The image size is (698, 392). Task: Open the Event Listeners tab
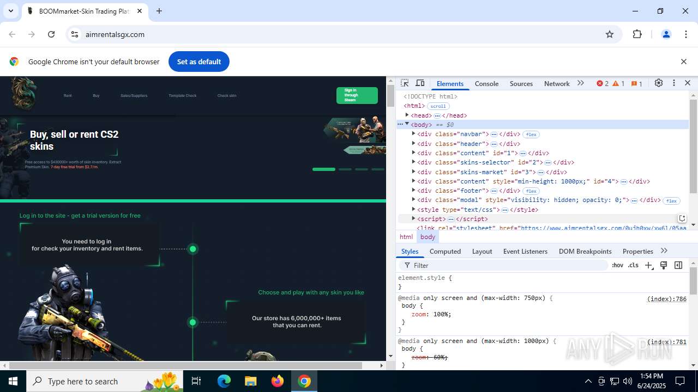point(525,251)
